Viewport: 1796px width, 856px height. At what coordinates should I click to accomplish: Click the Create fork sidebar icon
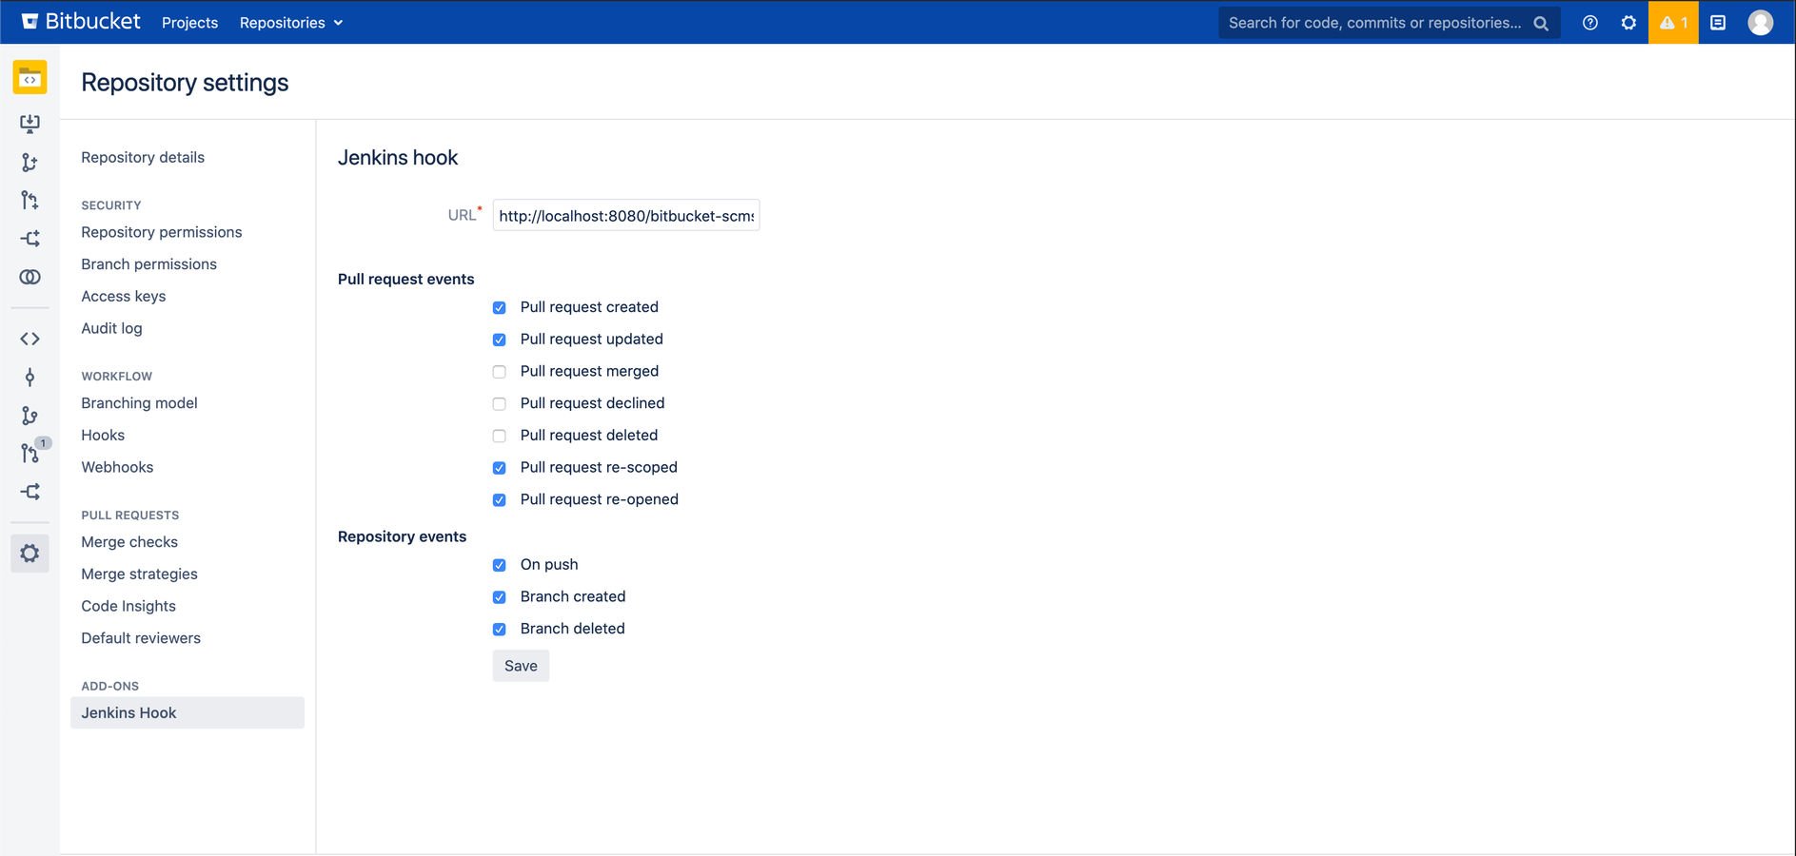pyautogui.click(x=30, y=239)
